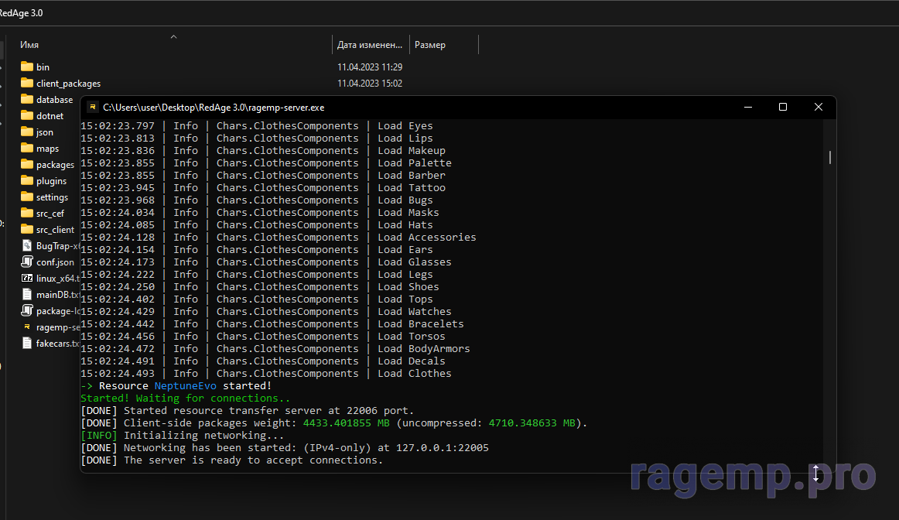The height and width of the screenshot is (520, 899).
Task: Select the BugTrap file icon
Action: pyautogui.click(x=27, y=245)
